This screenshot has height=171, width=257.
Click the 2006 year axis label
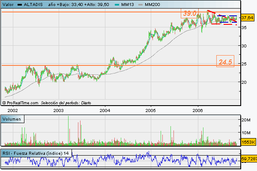coord(197,111)
